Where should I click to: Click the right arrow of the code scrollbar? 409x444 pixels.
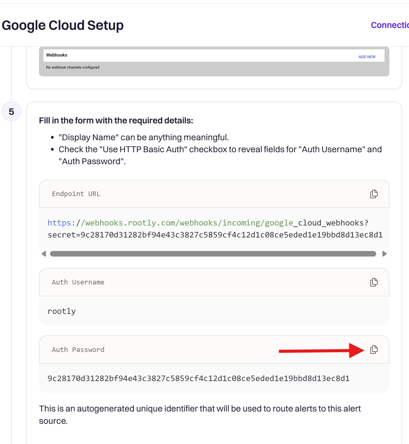tap(384, 254)
